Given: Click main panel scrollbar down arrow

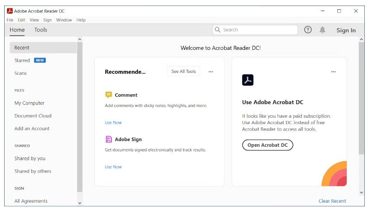Looking at the screenshot, I should coord(362,193).
